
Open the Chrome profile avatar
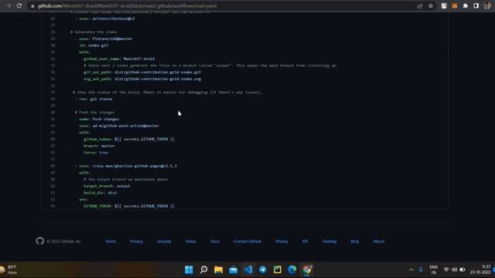click(x=487, y=6)
